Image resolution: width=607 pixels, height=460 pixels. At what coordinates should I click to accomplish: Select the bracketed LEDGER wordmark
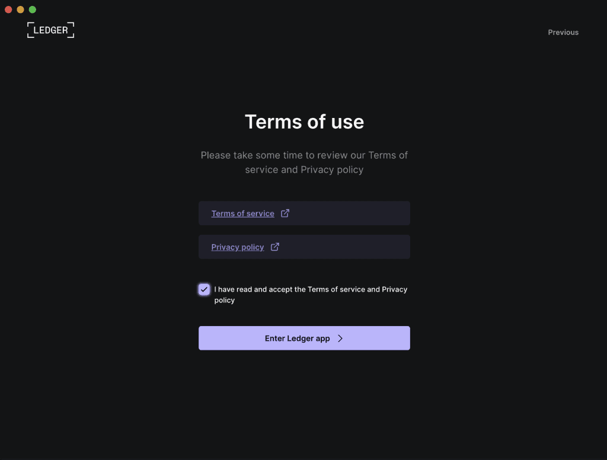50,30
